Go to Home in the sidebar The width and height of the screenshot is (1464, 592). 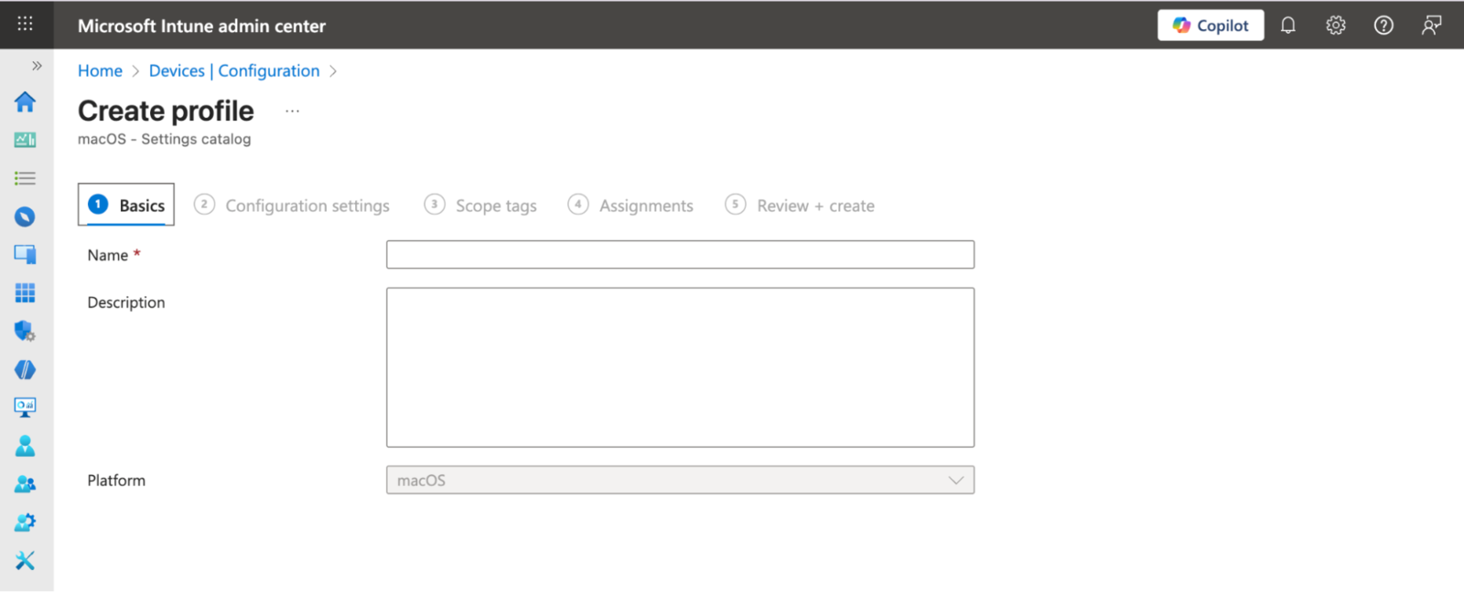[x=26, y=101]
